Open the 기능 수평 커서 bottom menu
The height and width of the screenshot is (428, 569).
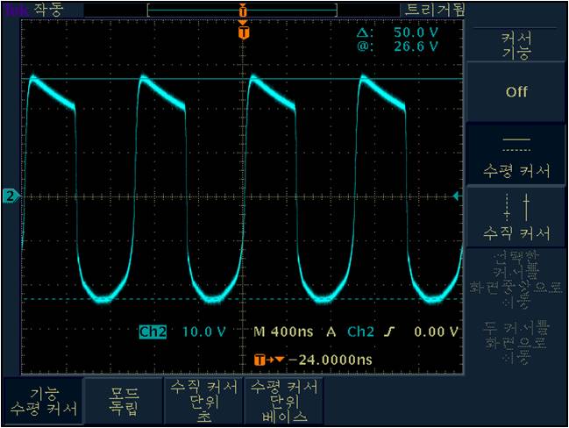(43, 401)
